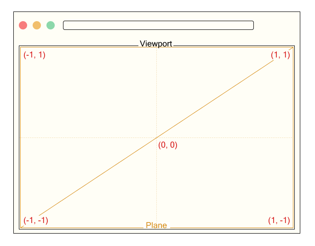Viewport: 315px width, 246px height.
Task: Click the red close circle
Action: pos(23,25)
